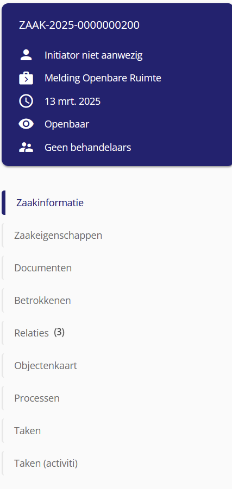Click the Openbaar visibility label

click(x=67, y=124)
